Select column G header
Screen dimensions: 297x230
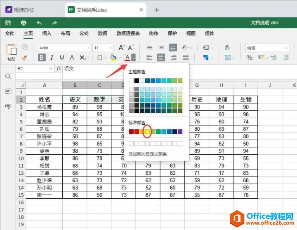197,85
